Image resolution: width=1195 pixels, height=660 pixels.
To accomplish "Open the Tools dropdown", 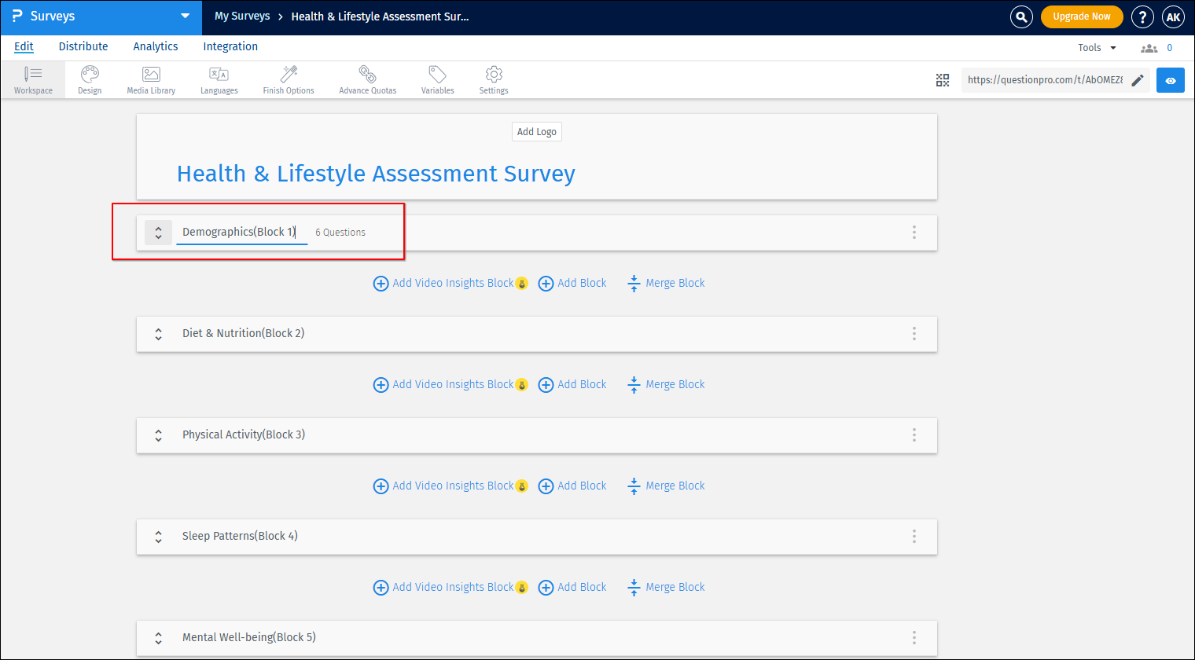I will 1096,47.
